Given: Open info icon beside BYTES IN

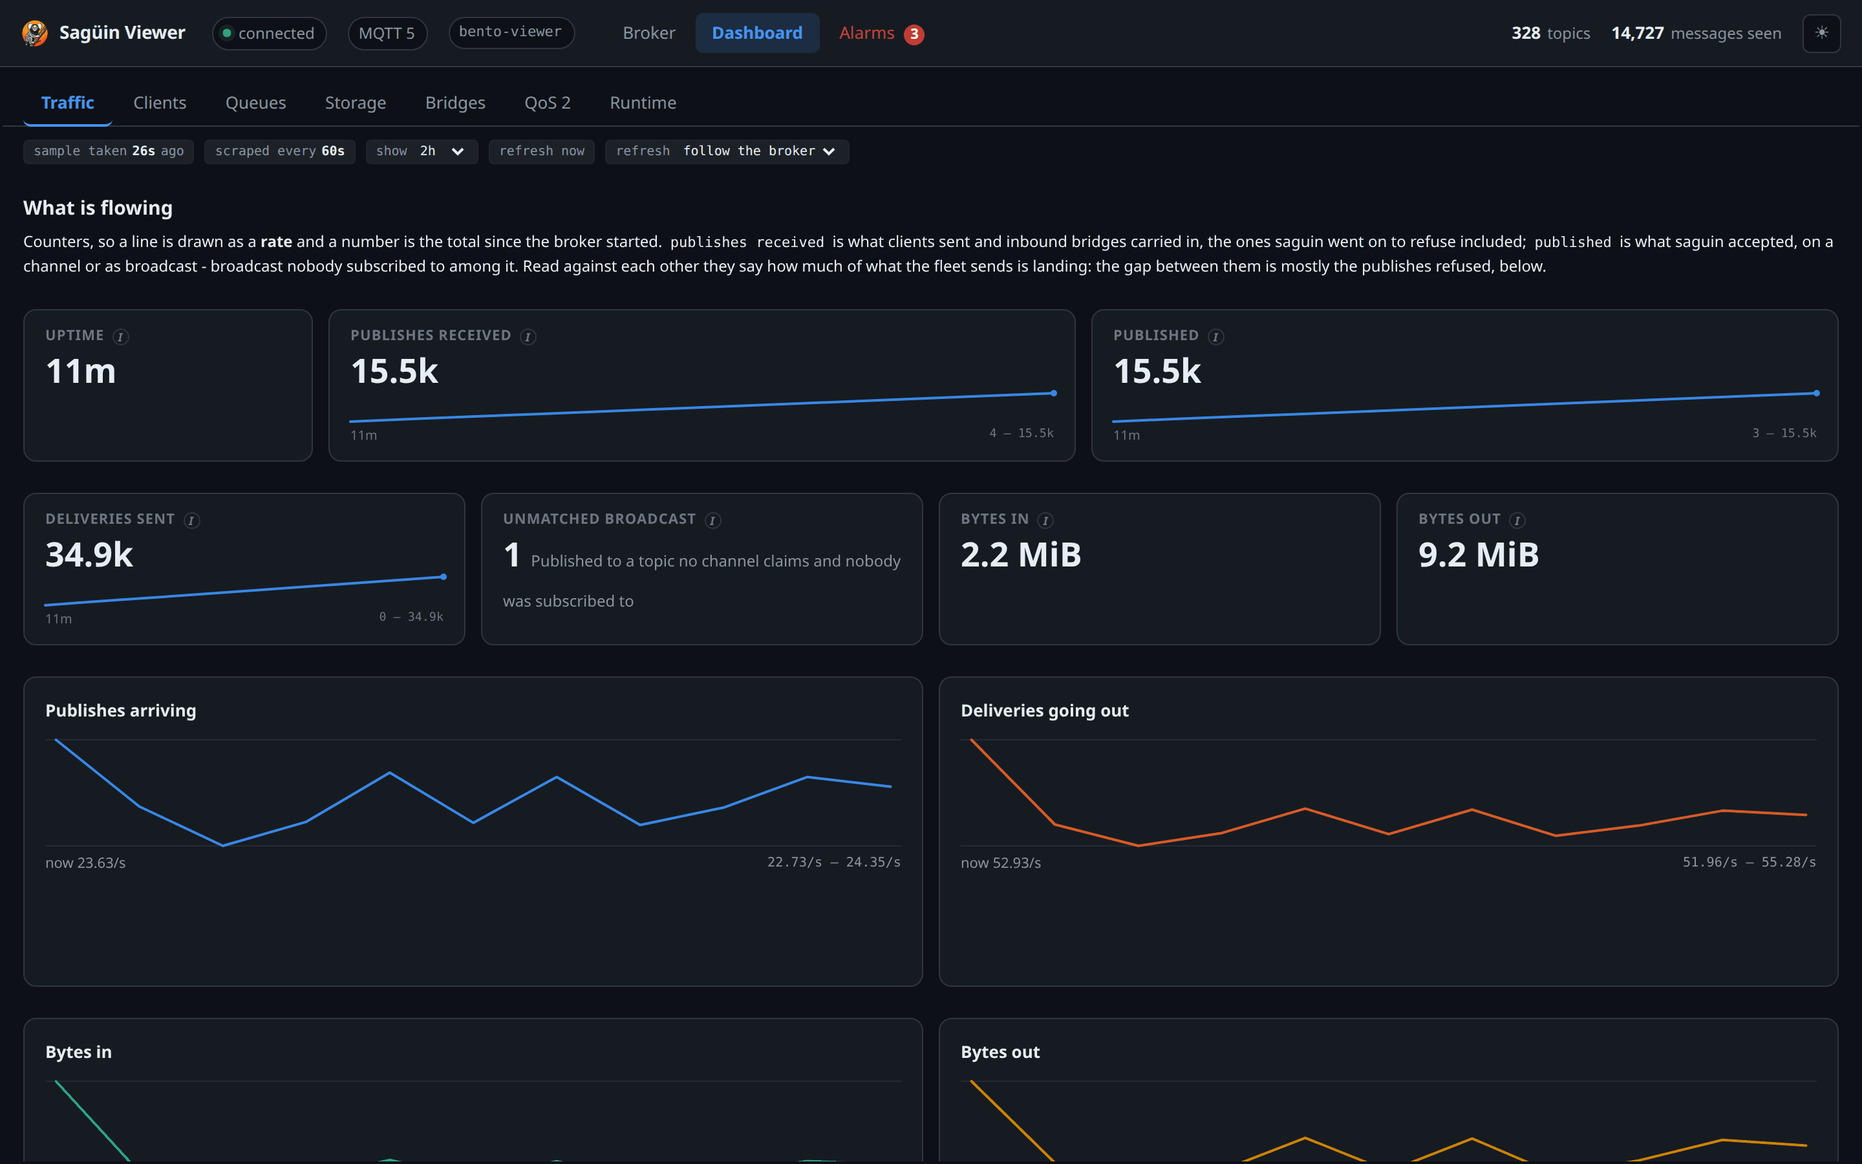Looking at the screenshot, I should pos(1045,521).
